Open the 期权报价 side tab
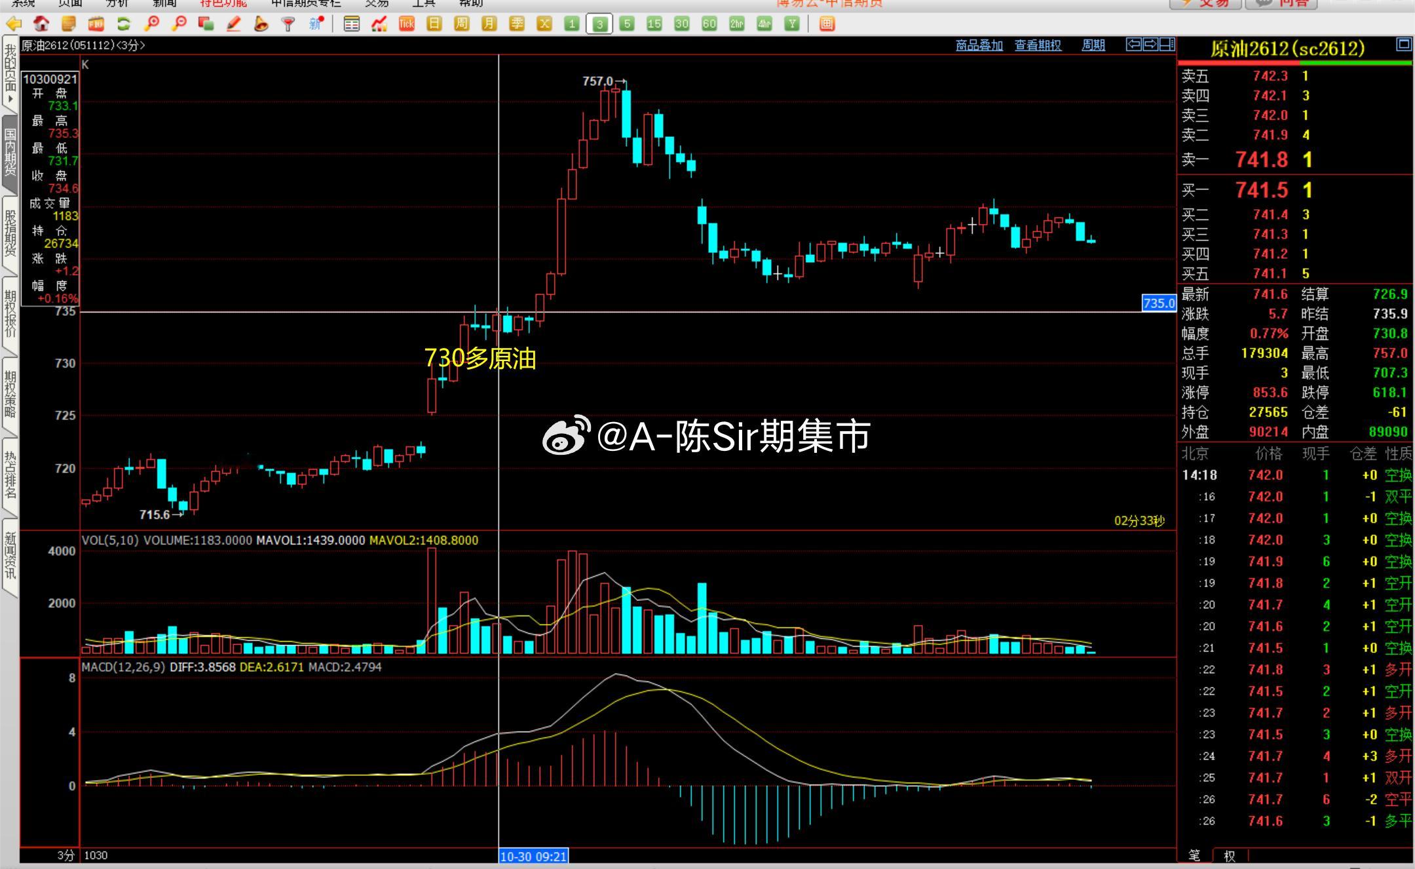 [x=10, y=314]
